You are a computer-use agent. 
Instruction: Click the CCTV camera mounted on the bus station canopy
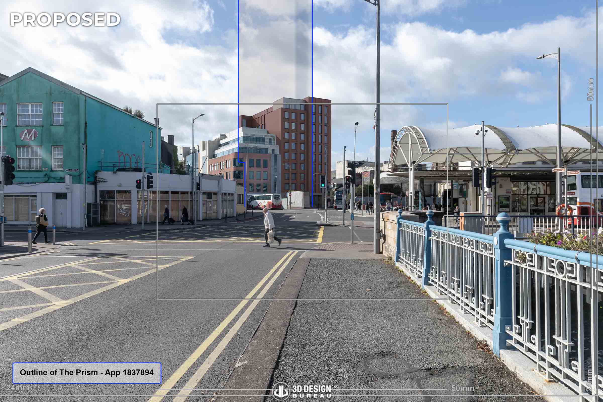click(477, 133)
